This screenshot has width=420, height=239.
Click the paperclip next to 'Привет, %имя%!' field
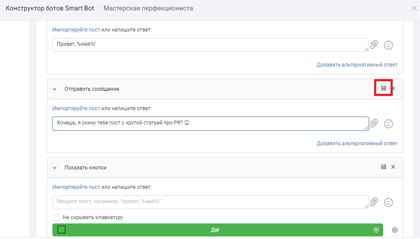pyautogui.click(x=374, y=45)
